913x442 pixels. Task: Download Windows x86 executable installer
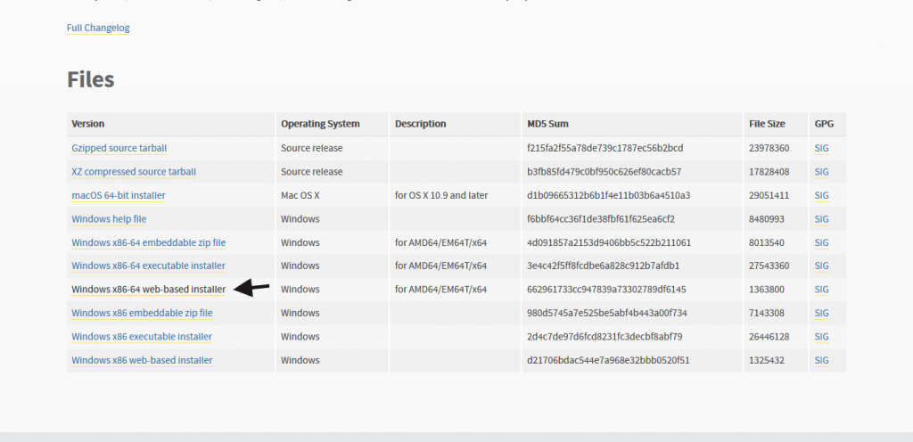tap(142, 337)
